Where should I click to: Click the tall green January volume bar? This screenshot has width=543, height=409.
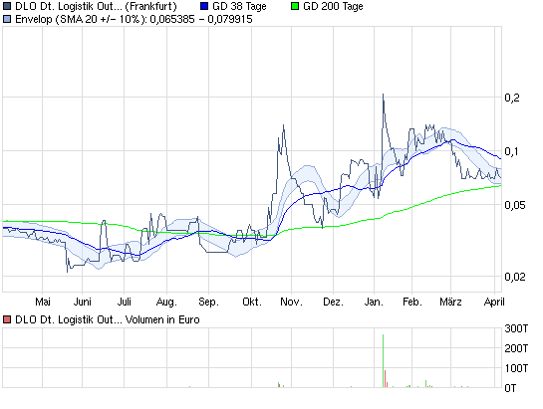click(x=383, y=360)
